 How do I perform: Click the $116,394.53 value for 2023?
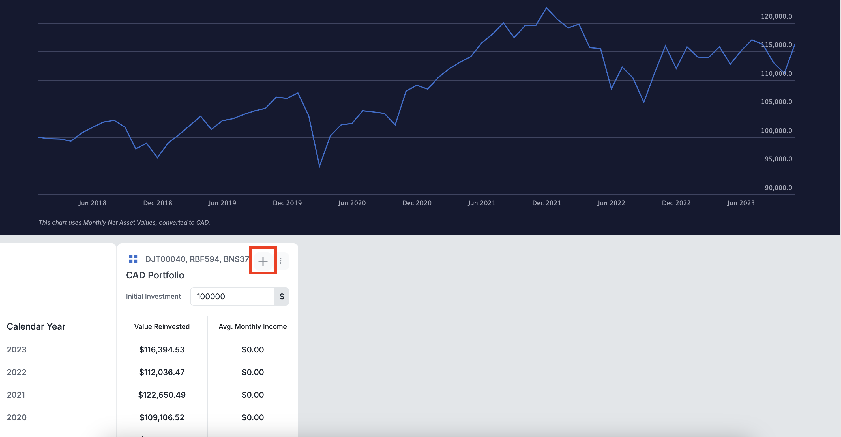(x=162, y=350)
